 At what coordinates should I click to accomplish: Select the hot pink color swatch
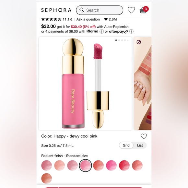111,165
